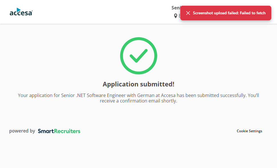Click the green checkmark success icon
The height and width of the screenshot is (168, 277).
click(x=138, y=56)
